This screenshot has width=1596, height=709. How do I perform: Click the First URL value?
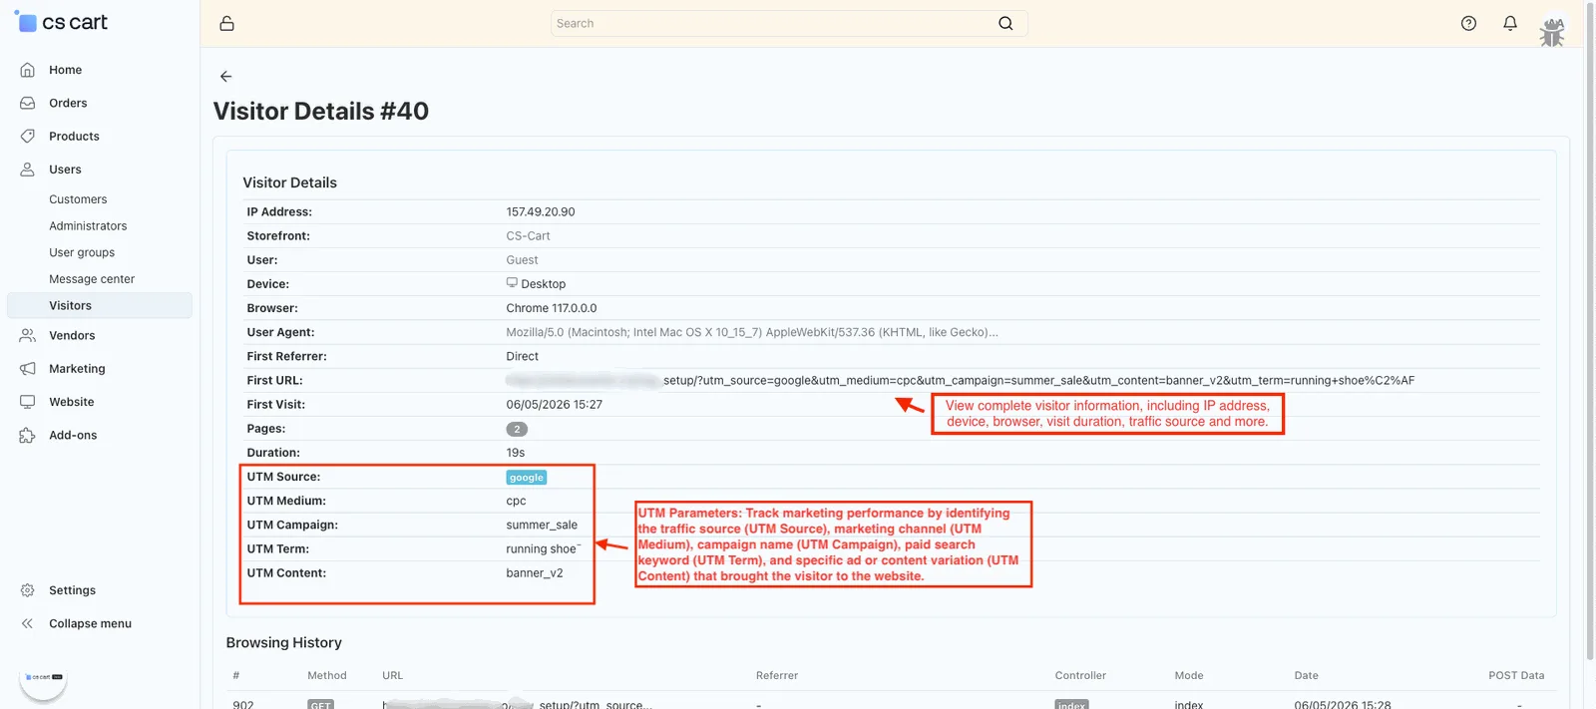tap(960, 380)
